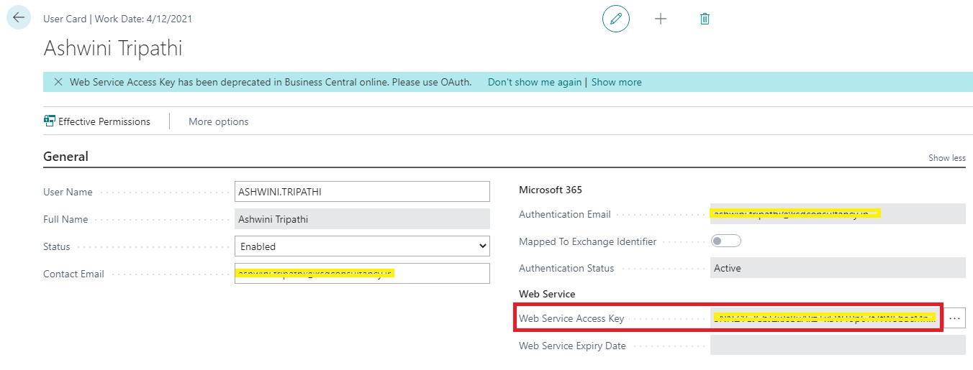
Task: Click the "Show more" notification link
Action: tap(616, 82)
